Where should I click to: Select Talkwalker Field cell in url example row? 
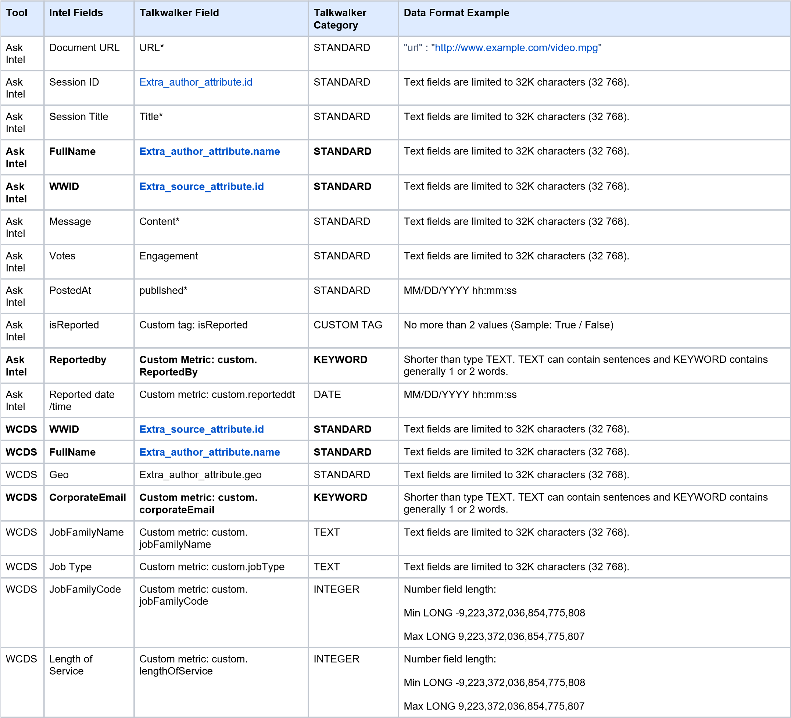tap(221, 53)
